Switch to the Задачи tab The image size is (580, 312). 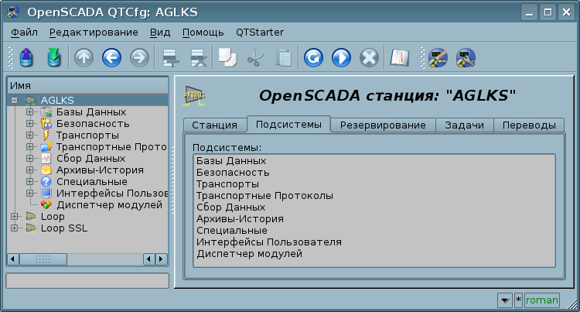465,125
